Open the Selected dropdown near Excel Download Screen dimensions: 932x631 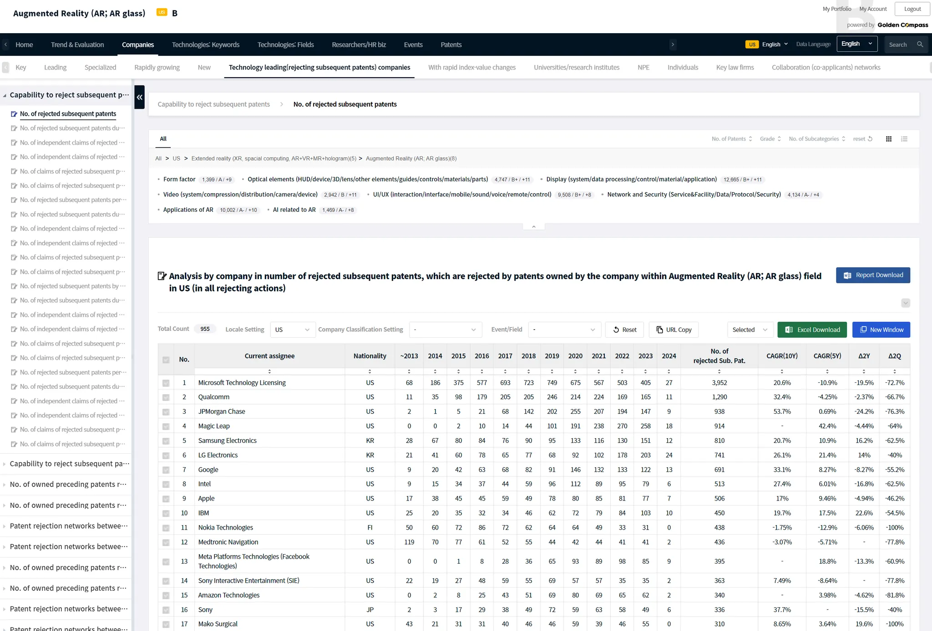(x=750, y=330)
